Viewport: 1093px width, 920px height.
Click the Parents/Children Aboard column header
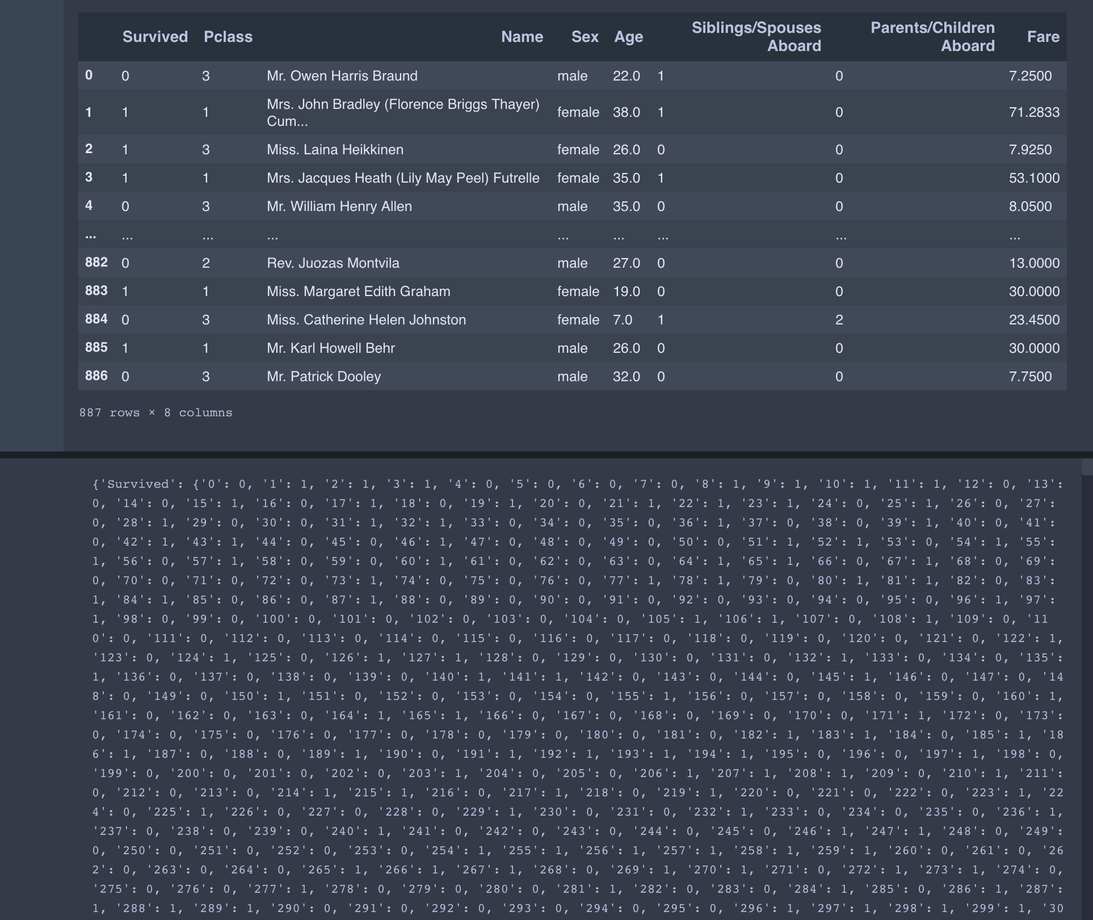[932, 37]
